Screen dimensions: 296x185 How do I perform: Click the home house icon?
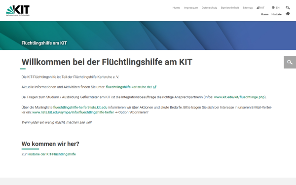pos(288,14)
